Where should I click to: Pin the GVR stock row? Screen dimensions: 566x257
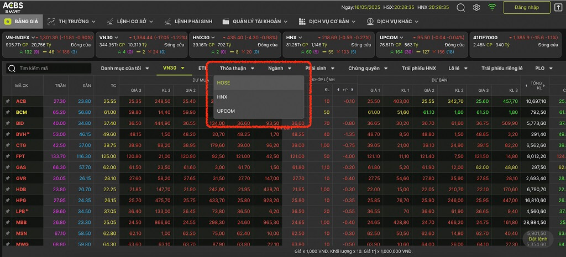click(x=7, y=179)
